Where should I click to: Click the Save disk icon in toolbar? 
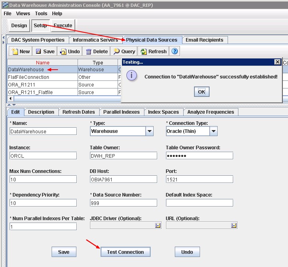(x=39, y=51)
